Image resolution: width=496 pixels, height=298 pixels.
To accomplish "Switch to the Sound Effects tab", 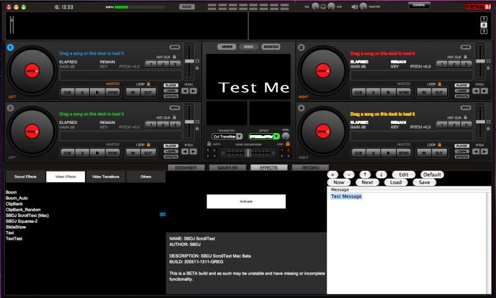I will (x=25, y=177).
